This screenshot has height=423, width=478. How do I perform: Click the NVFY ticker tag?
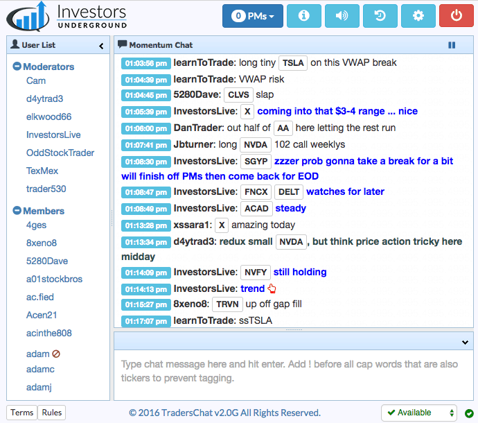256,273
